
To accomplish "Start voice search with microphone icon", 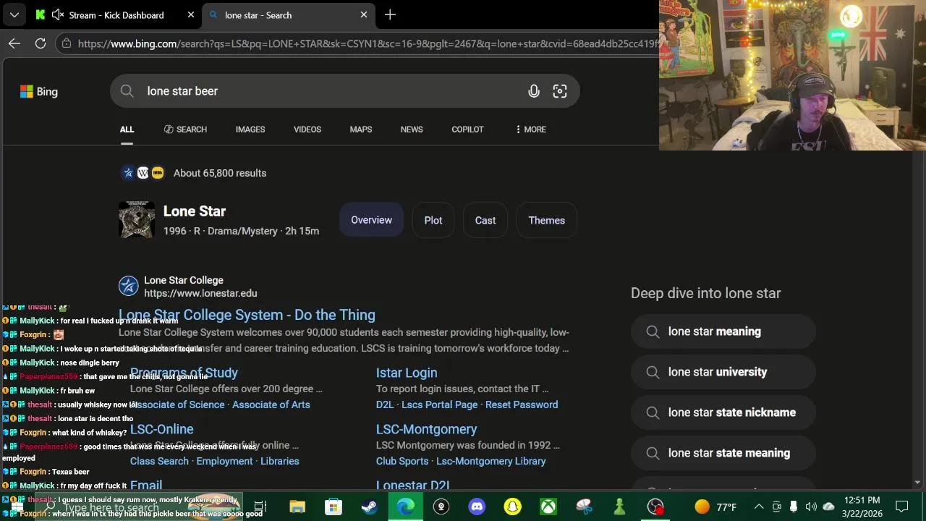I will point(534,91).
